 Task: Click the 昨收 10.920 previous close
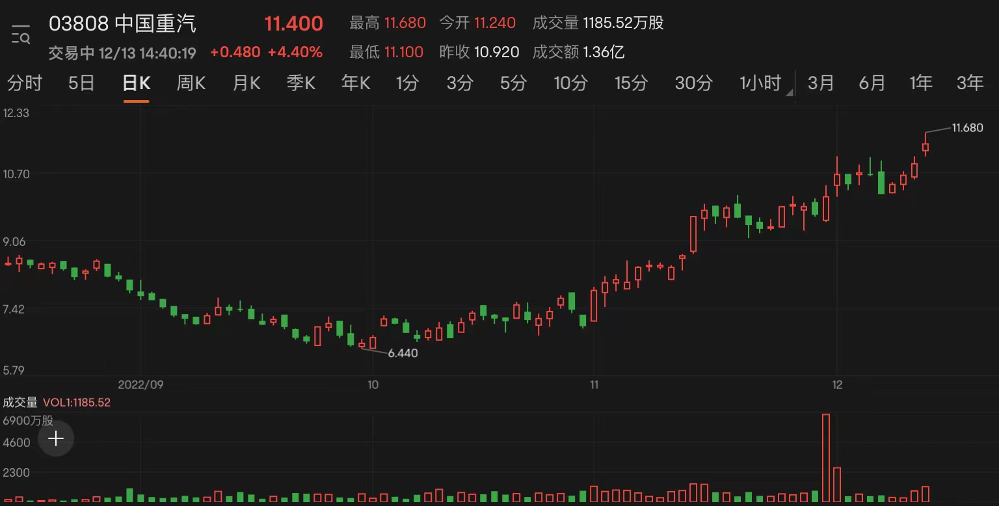[x=479, y=52]
